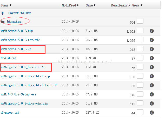Click the 1,366 weekly downloads count

click(131, 41)
